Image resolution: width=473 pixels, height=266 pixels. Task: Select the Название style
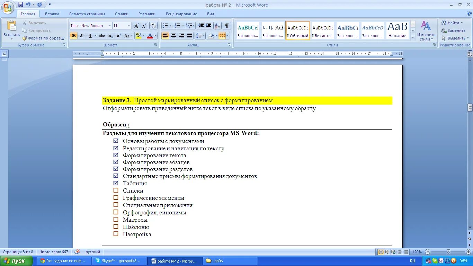(x=397, y=31)
